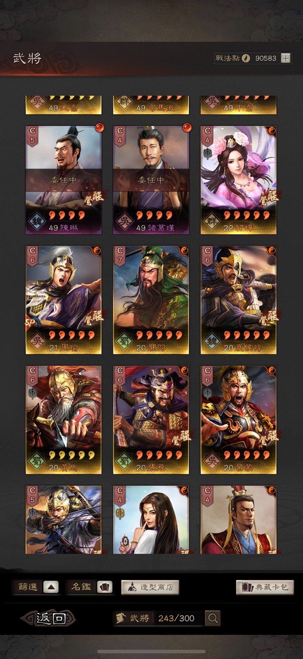Tap the red notification dot on 陳琳
The image size is (303, 659).
99,128
